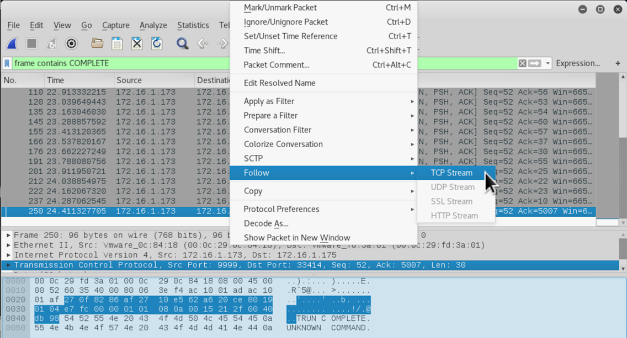Select Packet Comment... menu entry
Image resolution: width=627 pixels, height=338 pixels.
pos(323,65)
